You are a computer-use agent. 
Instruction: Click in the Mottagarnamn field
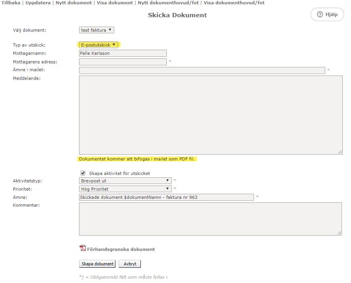[122, 53]
